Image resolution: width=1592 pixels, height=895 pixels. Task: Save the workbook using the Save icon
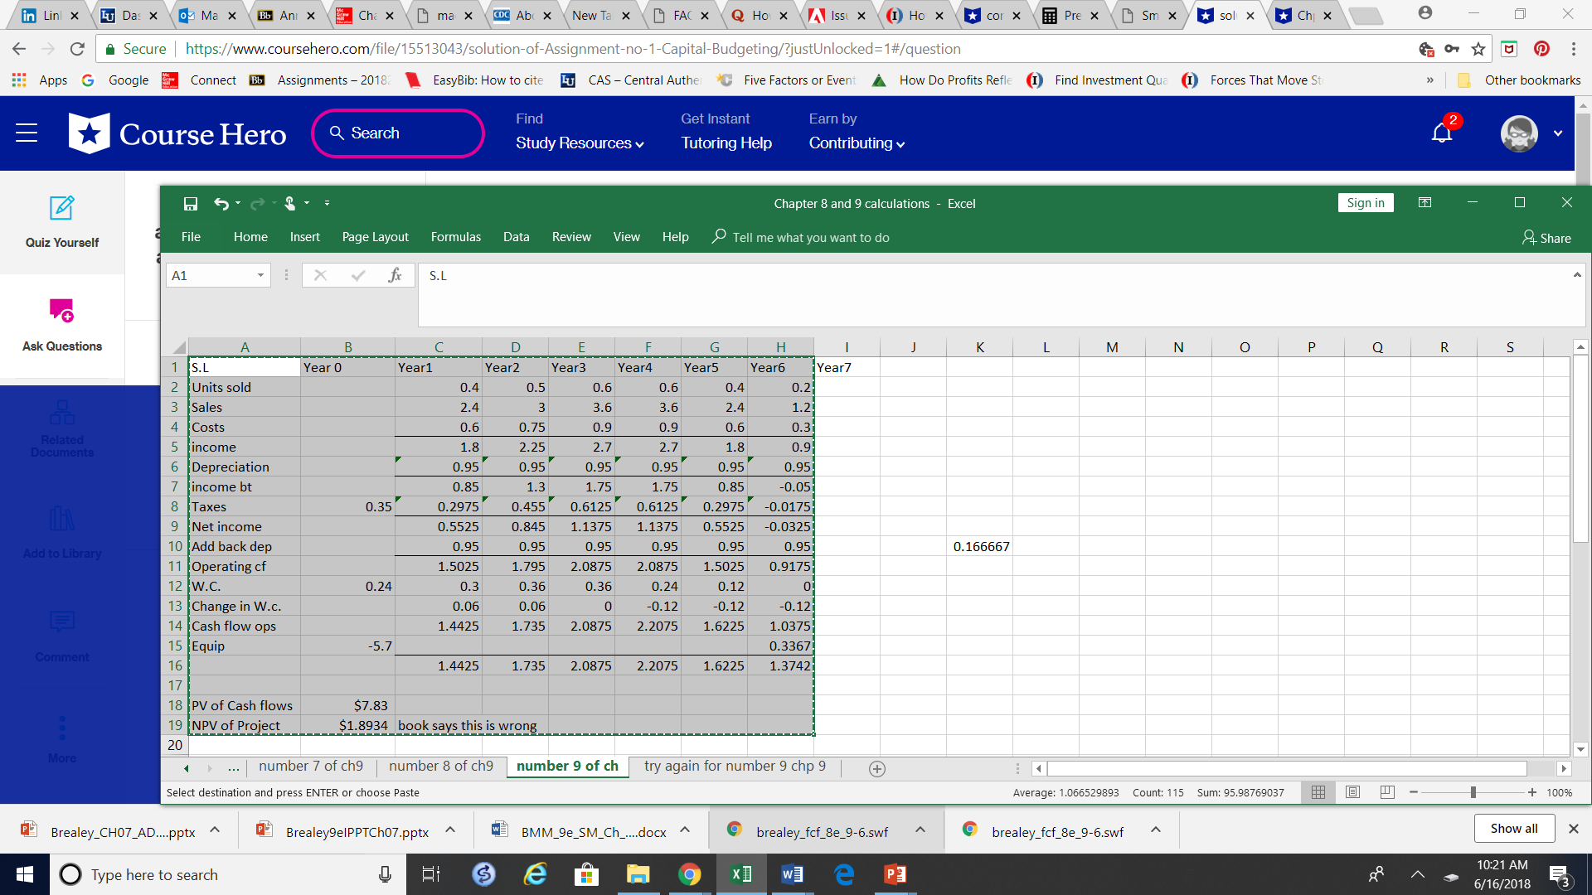point(190,203)
